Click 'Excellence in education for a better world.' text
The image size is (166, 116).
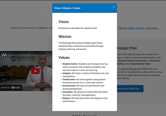tap(78, 28)
